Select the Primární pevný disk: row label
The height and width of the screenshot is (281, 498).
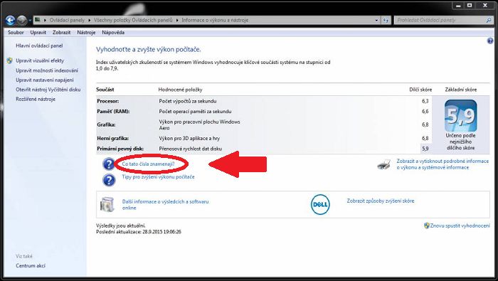tap(120, 149)
